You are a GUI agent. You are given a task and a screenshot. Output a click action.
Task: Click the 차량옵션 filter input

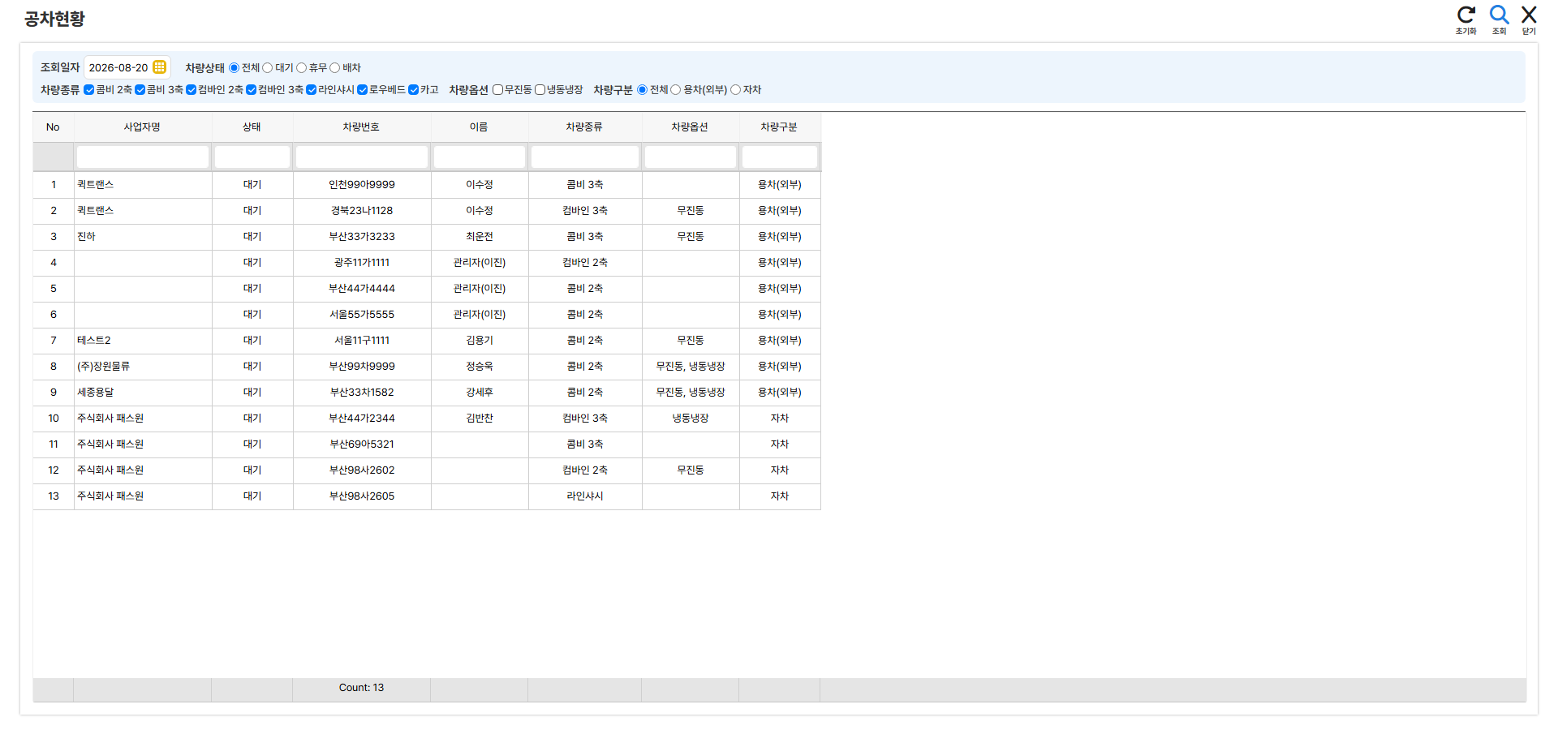pyautogui.click(x=691, y=157)
